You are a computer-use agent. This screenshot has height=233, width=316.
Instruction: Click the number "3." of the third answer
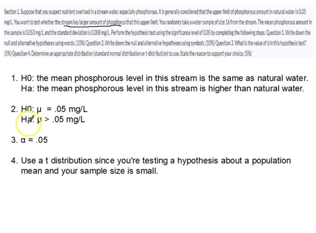click(x=15, y=140)
